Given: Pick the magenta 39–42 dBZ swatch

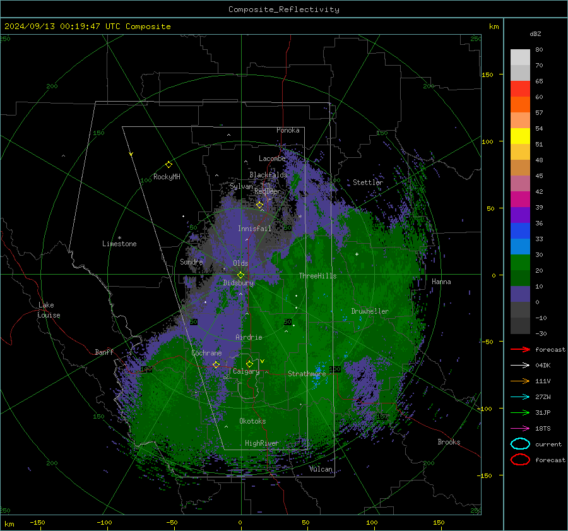Looking at the screenshot, I should pos(520,200).
